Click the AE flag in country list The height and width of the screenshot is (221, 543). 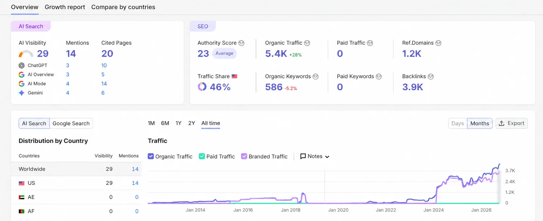pos(22,197)
